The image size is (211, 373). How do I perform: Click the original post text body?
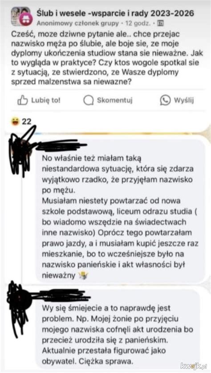tap(107, 57)
